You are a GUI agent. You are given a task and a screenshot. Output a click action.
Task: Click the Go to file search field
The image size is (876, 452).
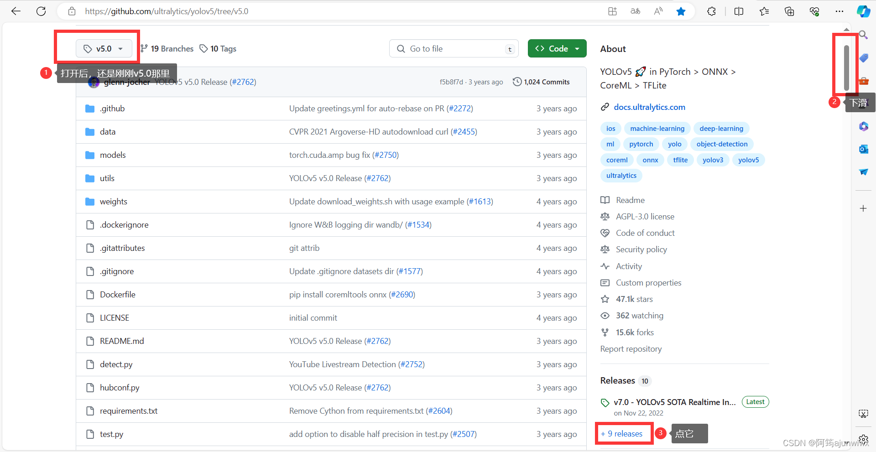tap(454, 49)
